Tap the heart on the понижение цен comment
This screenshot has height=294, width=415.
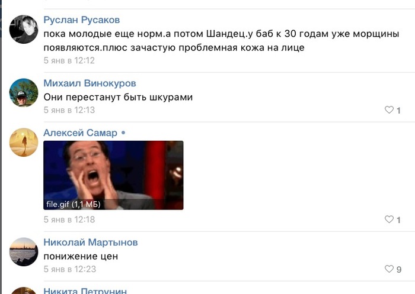point(389,269)
